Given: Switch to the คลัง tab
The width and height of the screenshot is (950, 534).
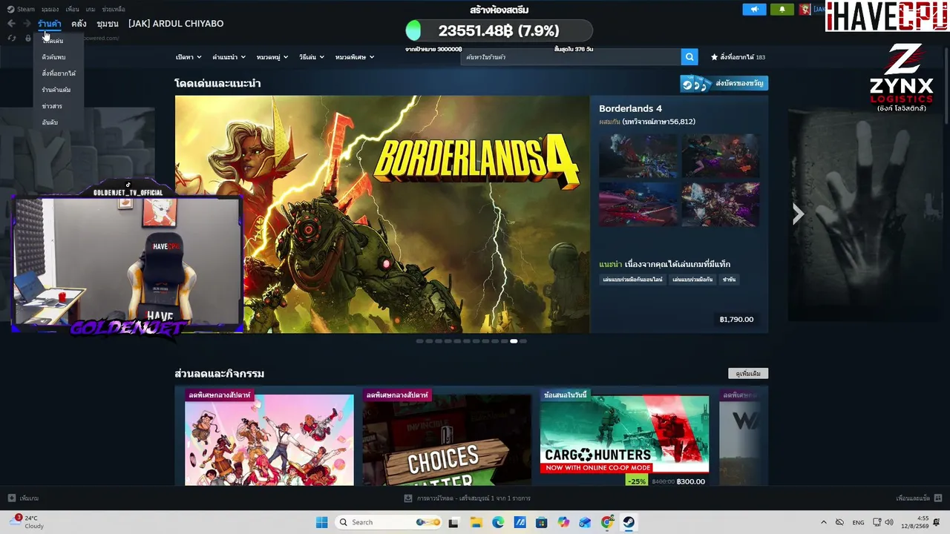Looking at the screenshot, I should pos(79,24).
